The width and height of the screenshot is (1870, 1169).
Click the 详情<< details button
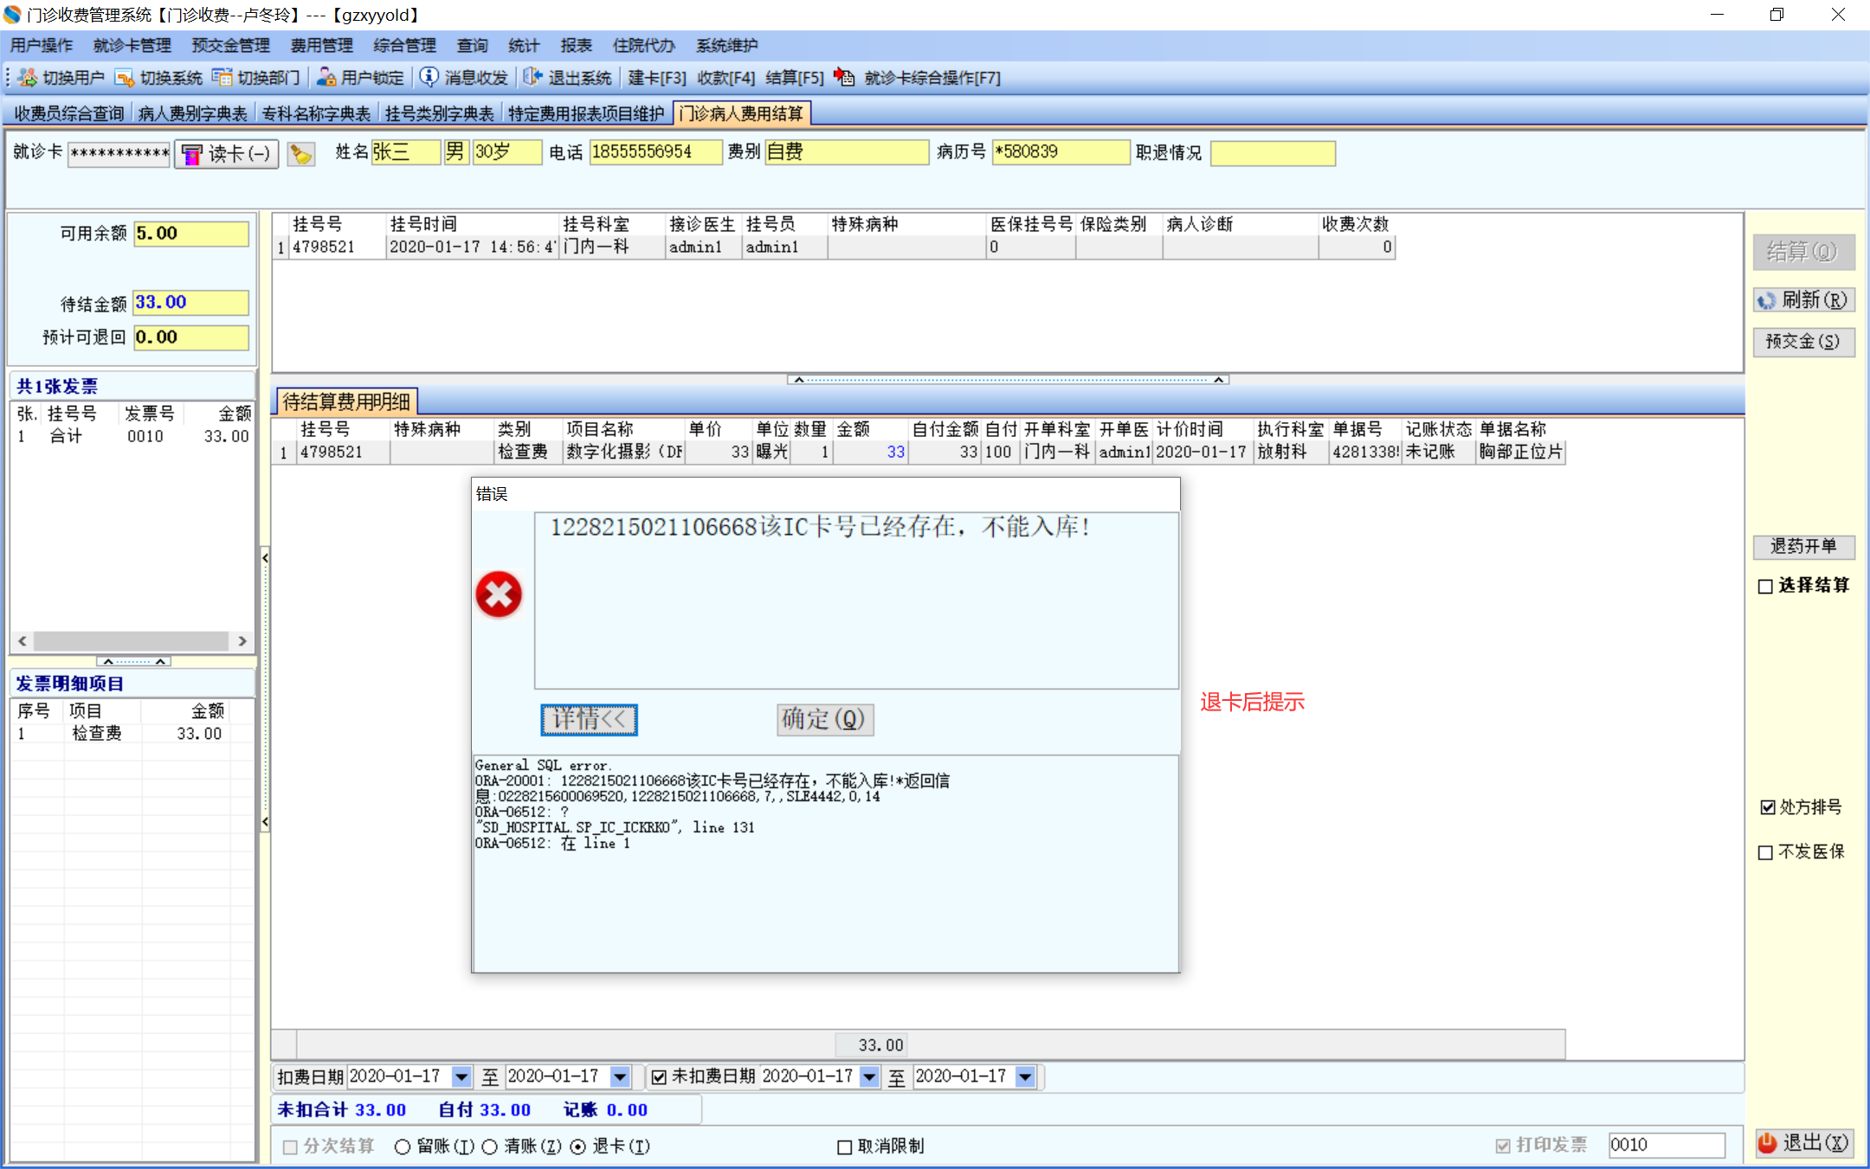point(589,719)
